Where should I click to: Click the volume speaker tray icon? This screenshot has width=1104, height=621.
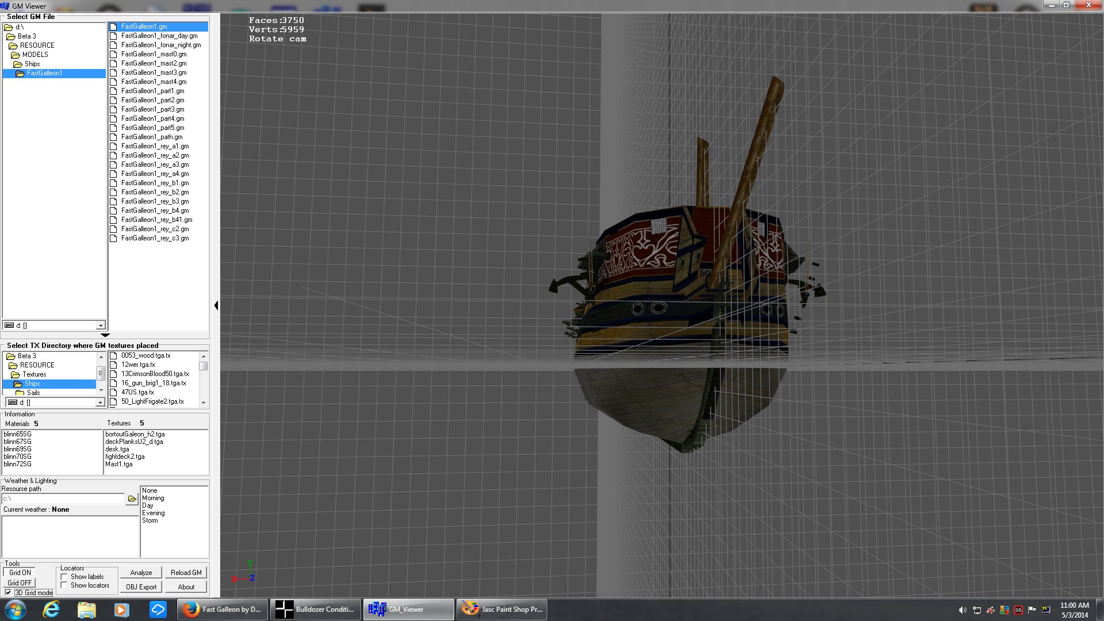coord(963,610)
